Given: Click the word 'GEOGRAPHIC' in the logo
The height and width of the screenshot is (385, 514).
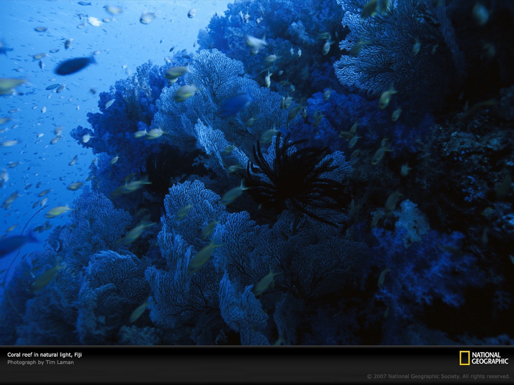Looking at the screenshot, I should click(490, 361).
